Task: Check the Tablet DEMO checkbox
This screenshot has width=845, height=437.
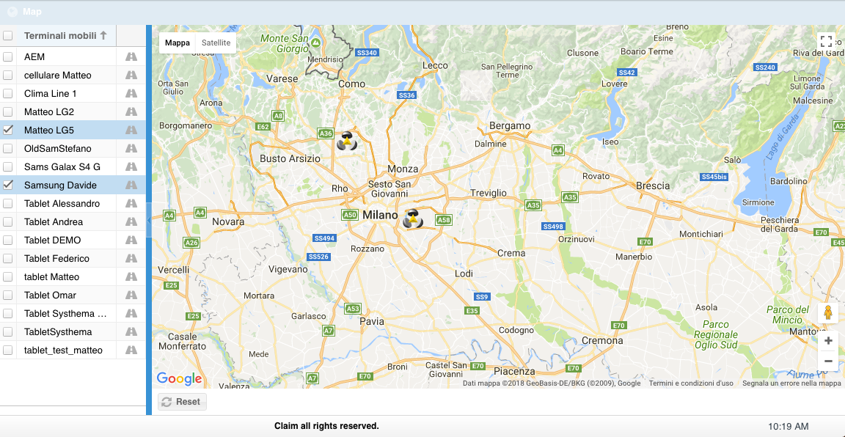Action: [x=7, y=240]
